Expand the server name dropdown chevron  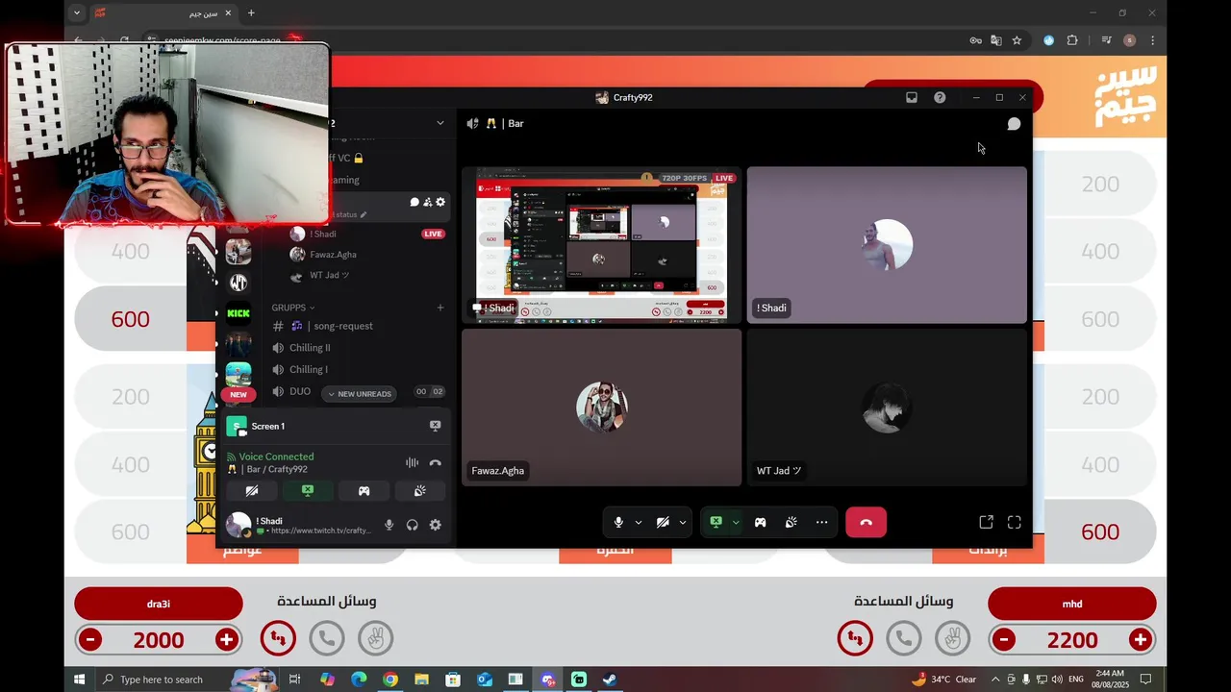(440, 123)
